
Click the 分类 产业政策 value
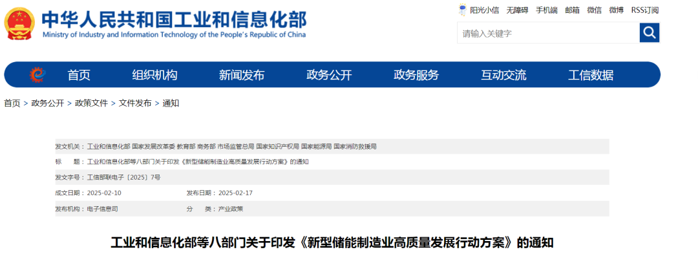click(x=231, y=208)
